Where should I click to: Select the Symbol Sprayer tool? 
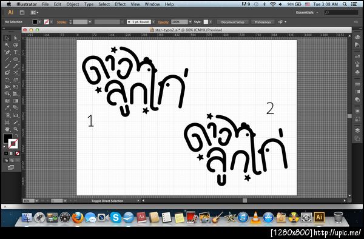[x=7, y=115]
